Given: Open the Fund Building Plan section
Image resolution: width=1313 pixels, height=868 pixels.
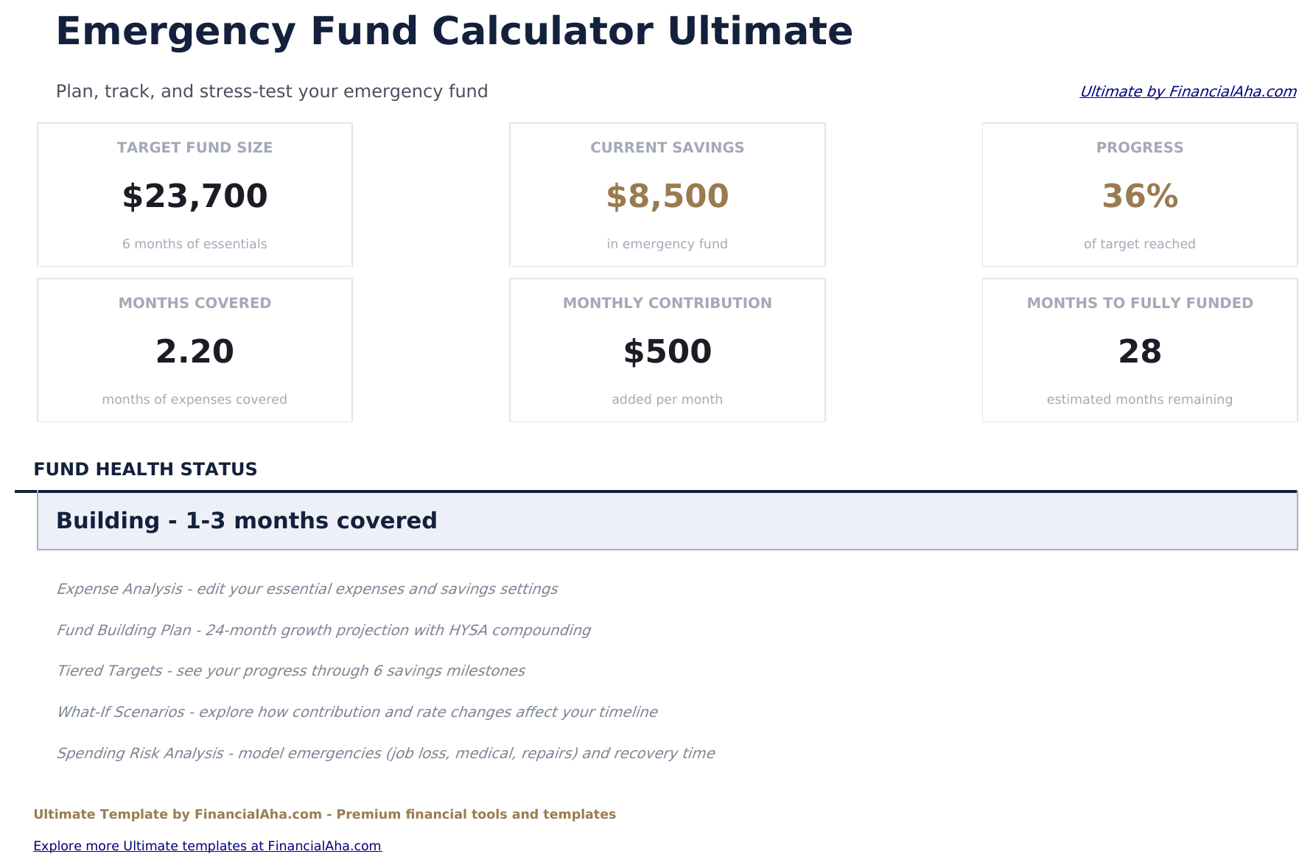Looking at the screenshot, I should [323, 630].
